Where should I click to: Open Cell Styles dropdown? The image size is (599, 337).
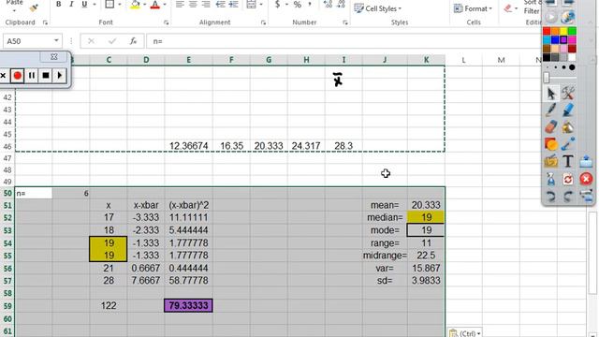pos(378,8)
